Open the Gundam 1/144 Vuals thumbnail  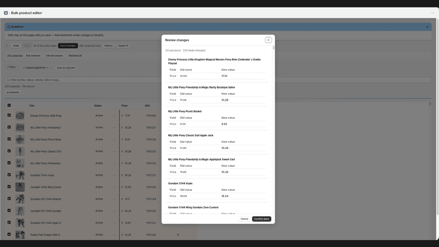click(20, 175)
